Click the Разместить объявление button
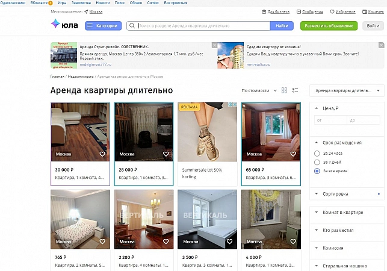 coord(329,26)
